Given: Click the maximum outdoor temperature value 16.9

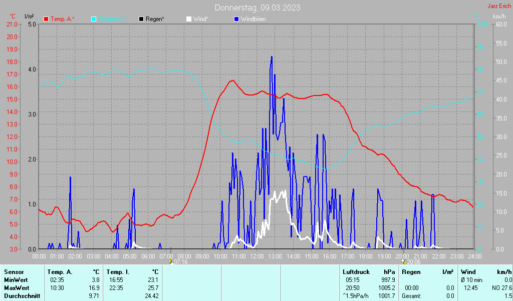Looking at the screenshot, I should coord(94,288).
